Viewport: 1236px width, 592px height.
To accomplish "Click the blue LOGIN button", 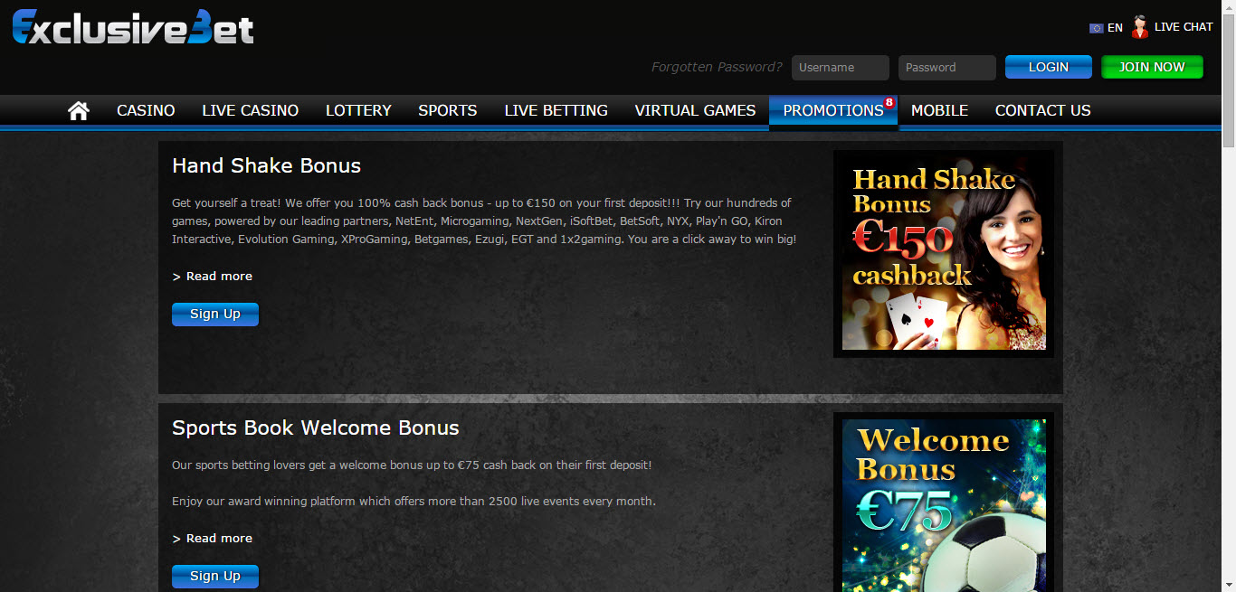I will tap(1049, 67).
